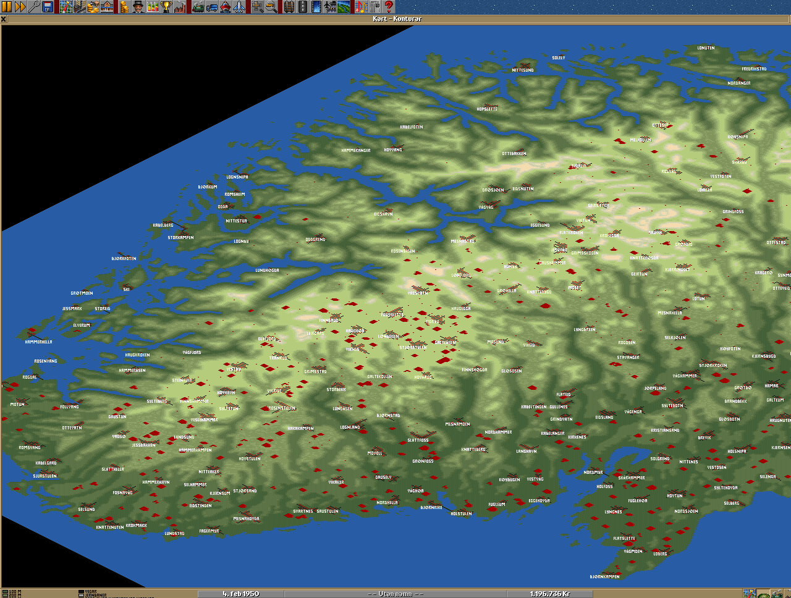Click the date 4. feb 1950
Image resolution: width=791 pixels, height=598 pixels.
tap(241, 594)
